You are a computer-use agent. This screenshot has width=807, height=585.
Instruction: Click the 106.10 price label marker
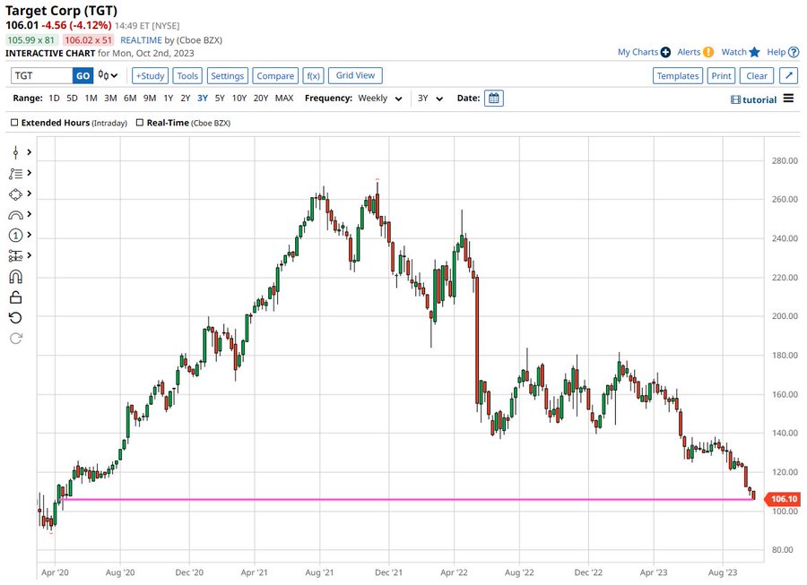pos(783,499)
